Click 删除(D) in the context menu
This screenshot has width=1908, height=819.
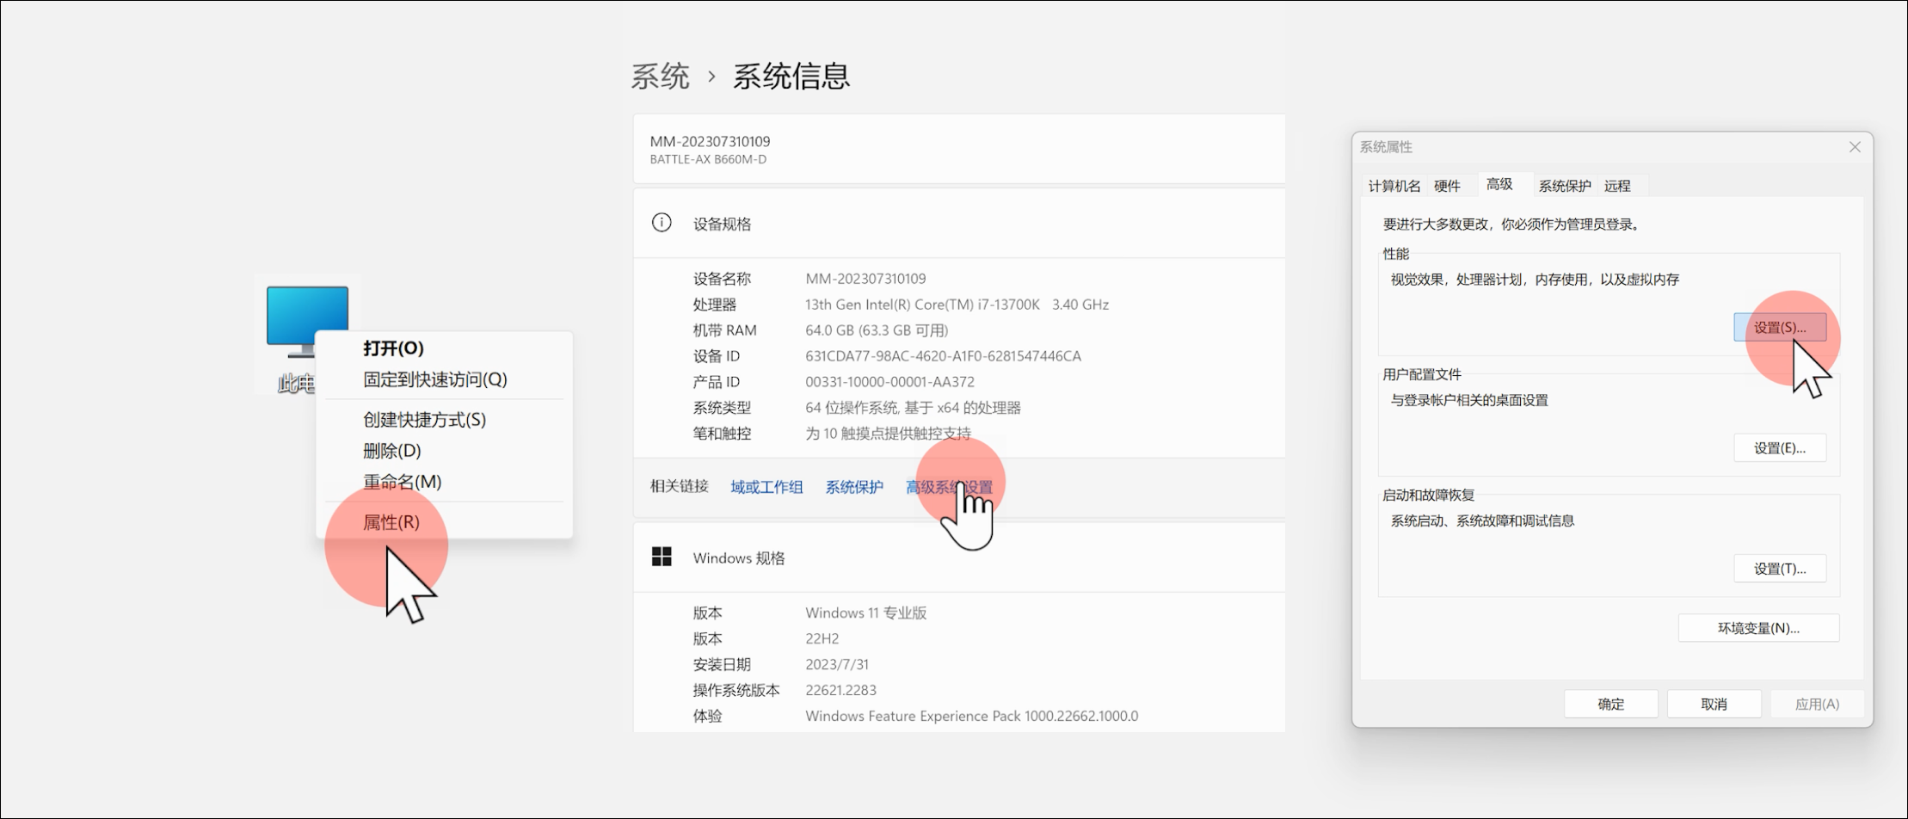pyautogui.click(x=391, y=451)
